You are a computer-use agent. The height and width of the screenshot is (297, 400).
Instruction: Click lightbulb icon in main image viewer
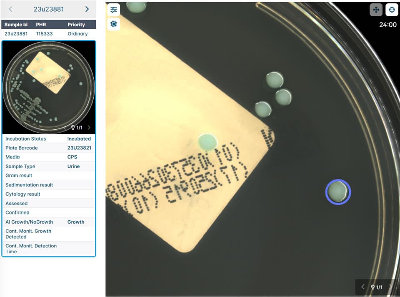(x=373, y=287)
